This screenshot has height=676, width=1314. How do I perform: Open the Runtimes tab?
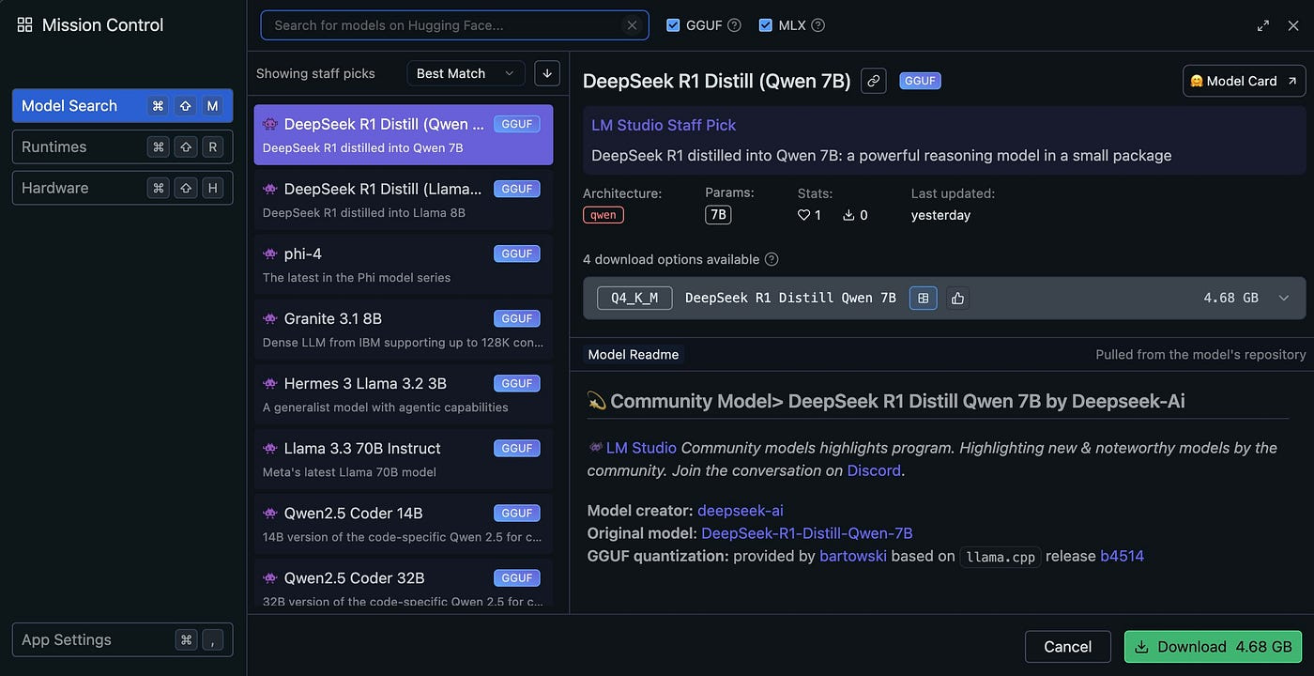tap(122, 146)
